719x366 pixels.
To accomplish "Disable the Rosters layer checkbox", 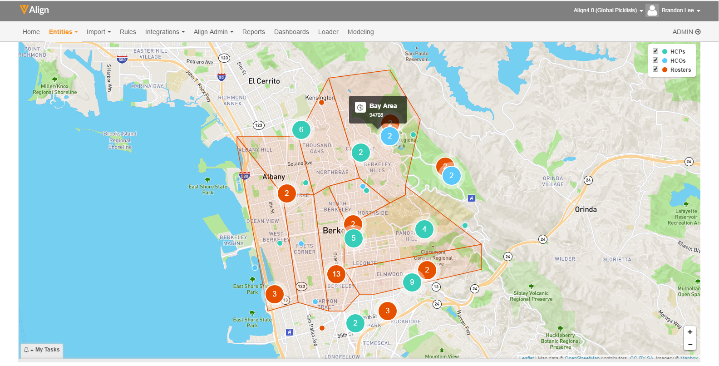I will click(x=655, y=69).
